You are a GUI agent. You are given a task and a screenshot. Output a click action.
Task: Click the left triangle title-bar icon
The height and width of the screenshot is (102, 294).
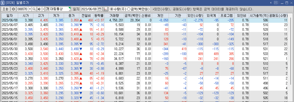271,3
